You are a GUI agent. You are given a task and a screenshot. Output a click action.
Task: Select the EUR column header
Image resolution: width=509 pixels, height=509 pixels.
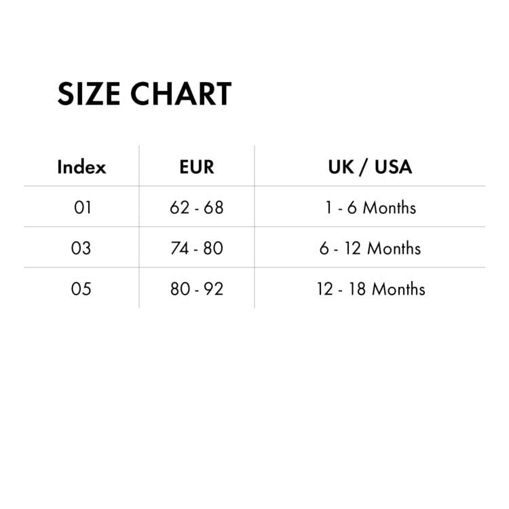[197, 167]
